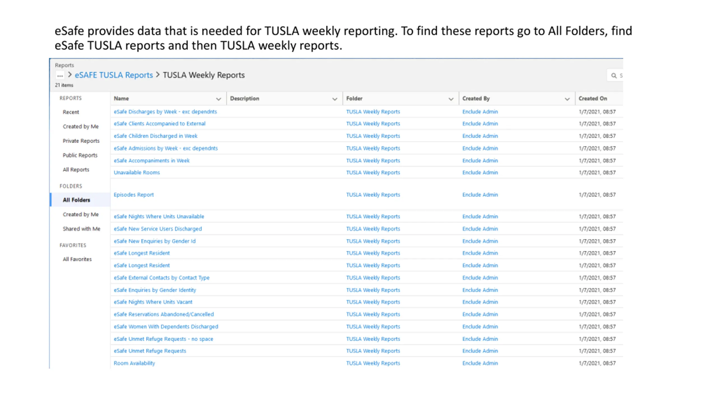717x403 pixels.
Task: Open TUSLA Weekly Reports folder in Room Availability row
Action: coord(373,363)
